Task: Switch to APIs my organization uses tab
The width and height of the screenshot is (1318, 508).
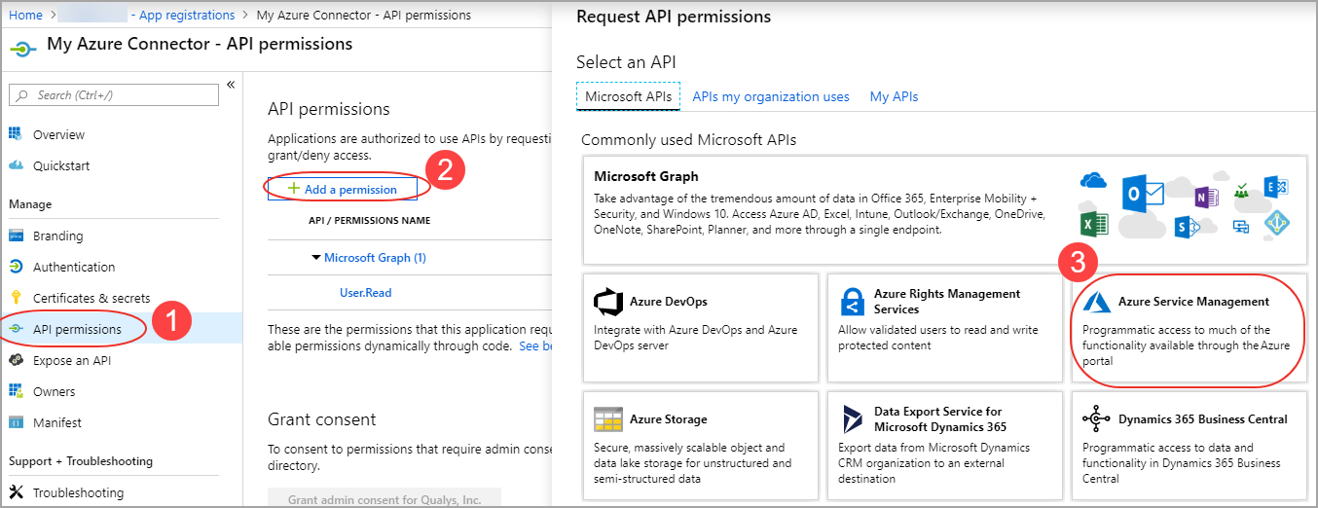Action: pos(771,96)
